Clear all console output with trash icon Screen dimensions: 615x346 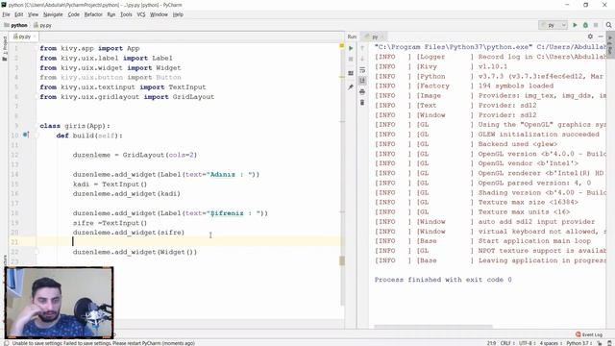tap(362, 103)
